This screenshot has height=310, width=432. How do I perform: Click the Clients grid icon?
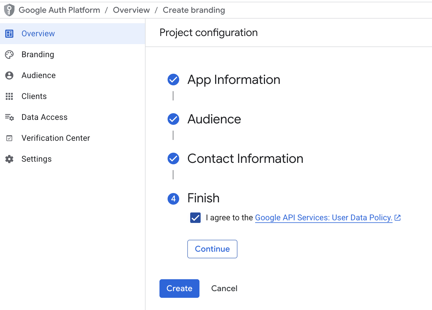(9, 96)
